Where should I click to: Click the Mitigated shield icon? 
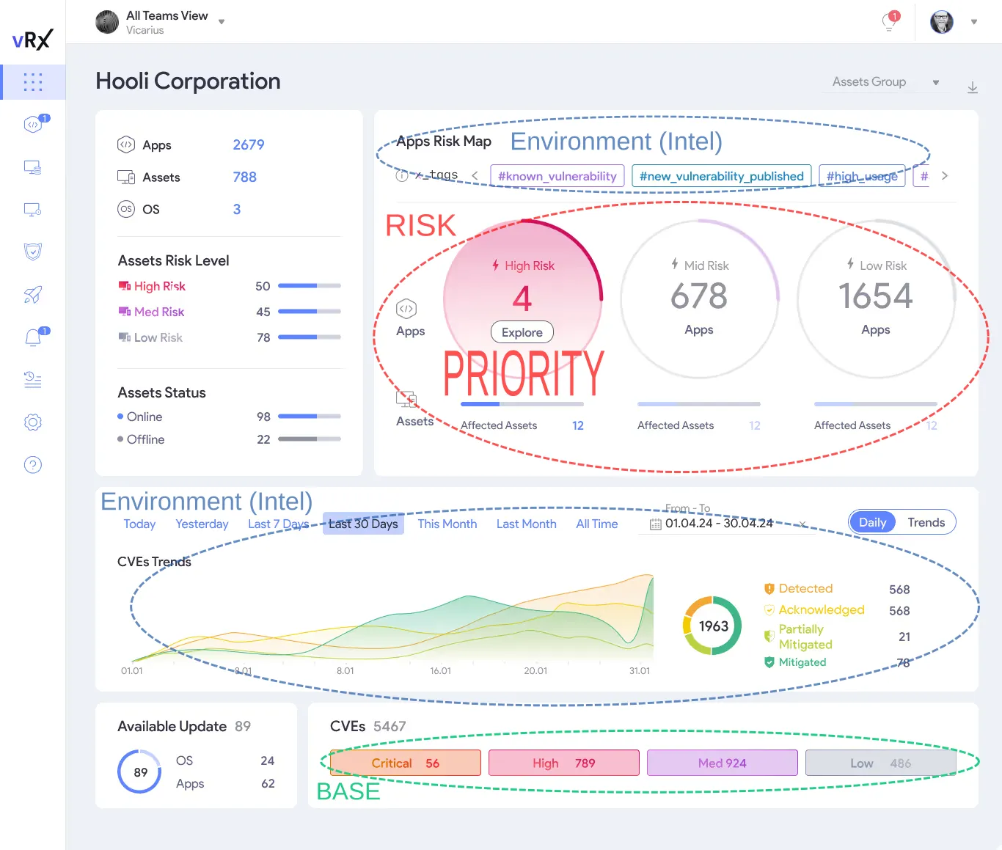coord(769,662)
